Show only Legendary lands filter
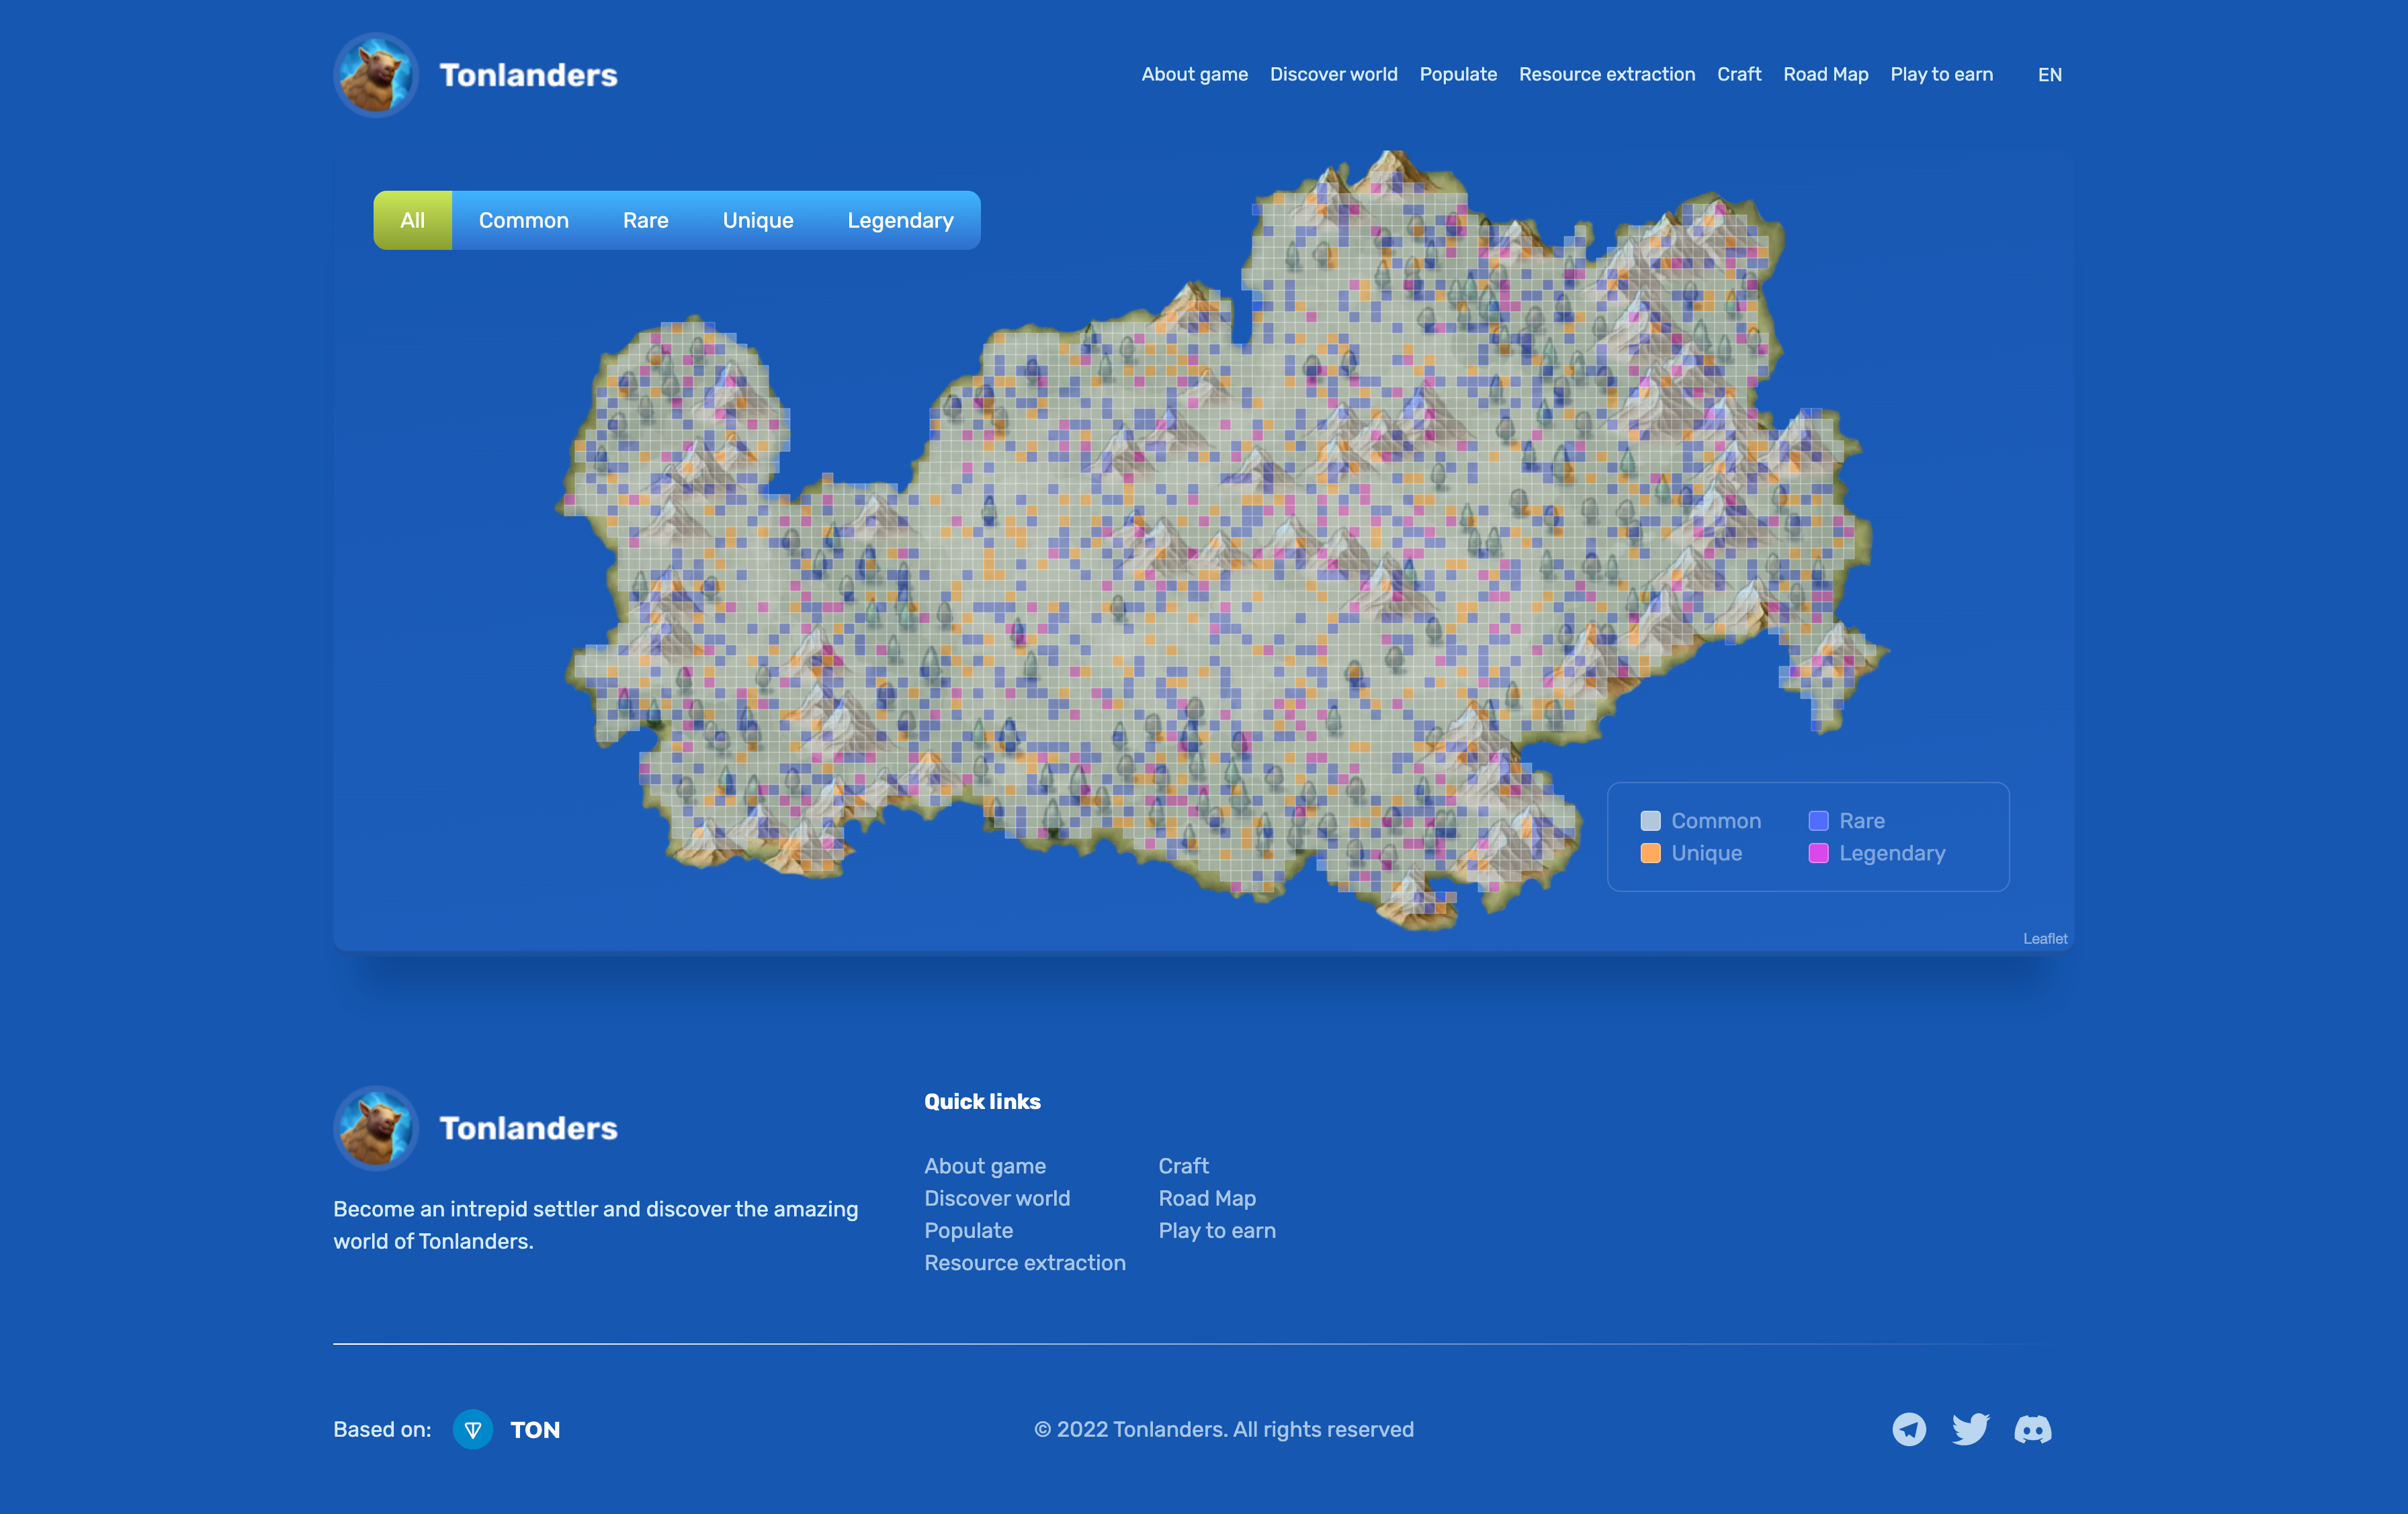 point(900,220)
